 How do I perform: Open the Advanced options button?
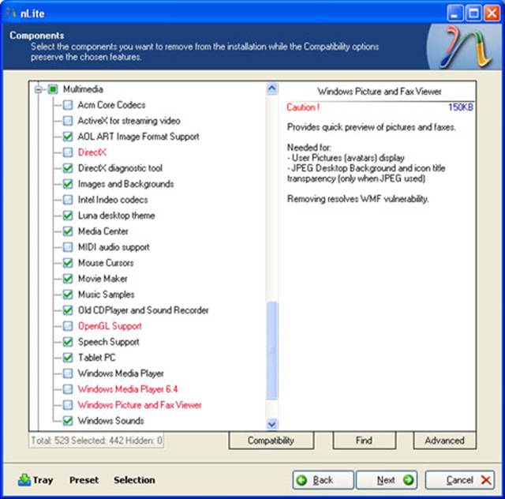point(444,441)
